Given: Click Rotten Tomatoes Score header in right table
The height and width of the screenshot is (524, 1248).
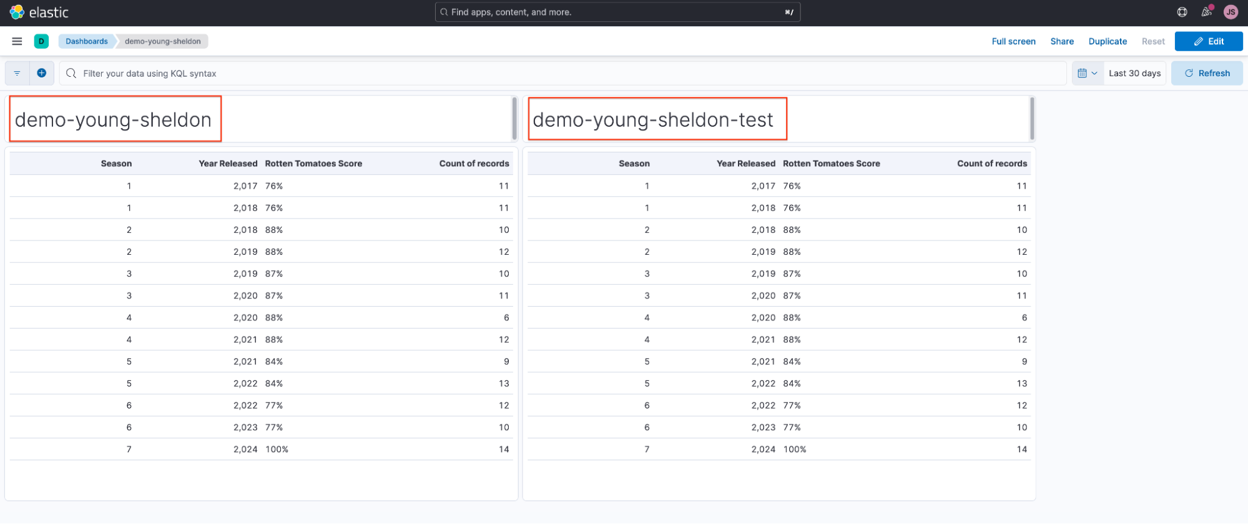Looking at the screenshot, I should 832,164.
